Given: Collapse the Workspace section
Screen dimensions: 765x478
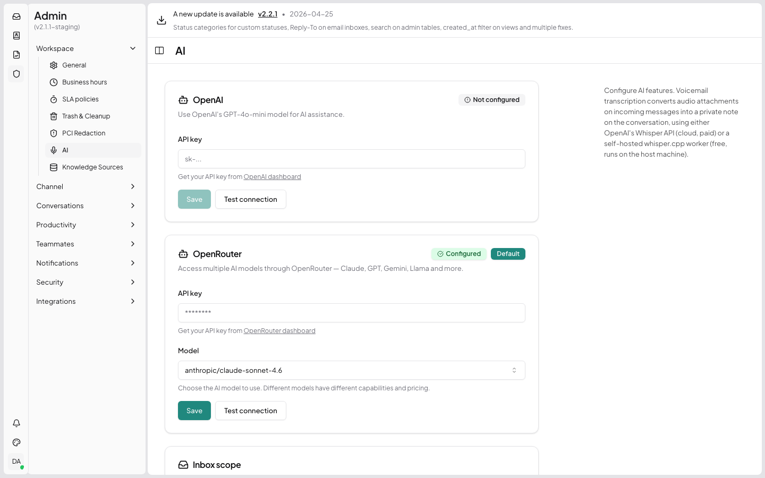Looking at the screenshot, I should tap(87, 48).
